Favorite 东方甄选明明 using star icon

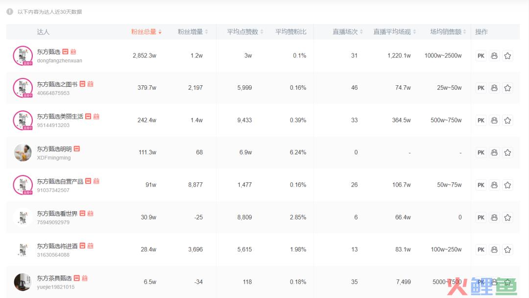507,152
